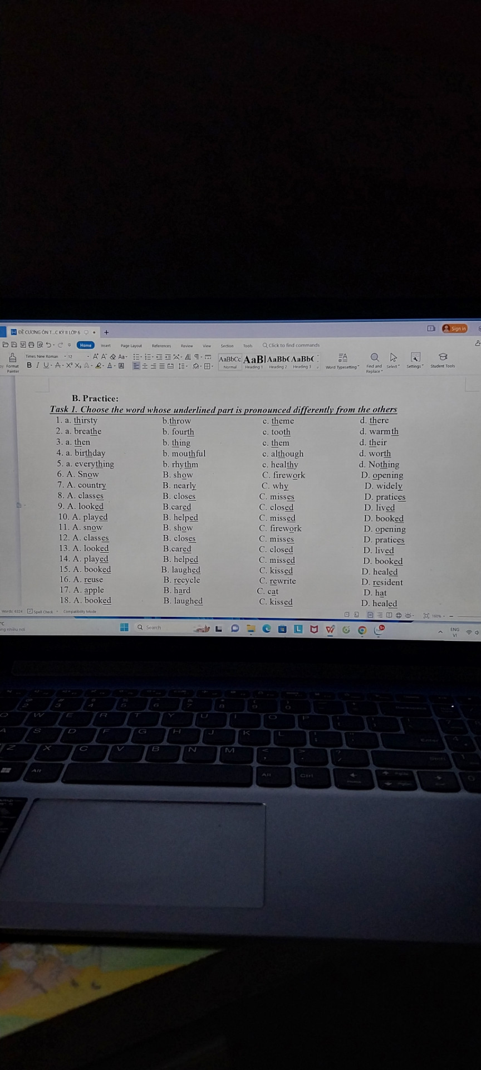Toggle show paragraph marks button
Screen dimensions: 481x1070
197,357
